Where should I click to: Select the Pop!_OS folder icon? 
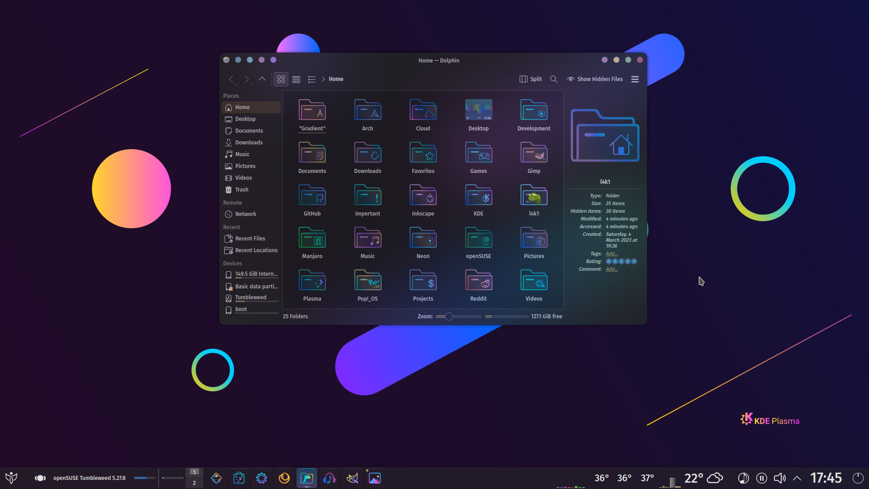368,280
